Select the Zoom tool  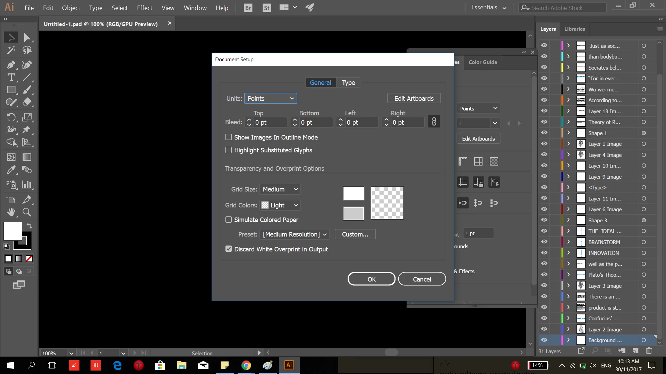pyautogui.click(x=27, y=212)
